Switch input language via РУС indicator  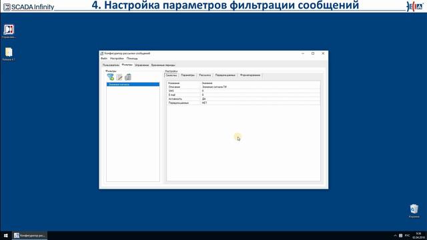point(407,235)
